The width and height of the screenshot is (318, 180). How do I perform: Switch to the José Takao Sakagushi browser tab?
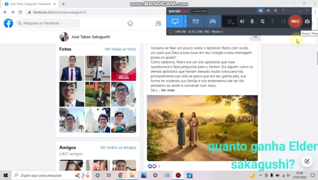(28, 4)
